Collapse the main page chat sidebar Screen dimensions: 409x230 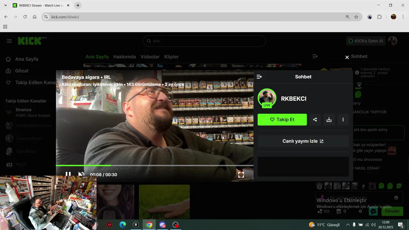315,56
